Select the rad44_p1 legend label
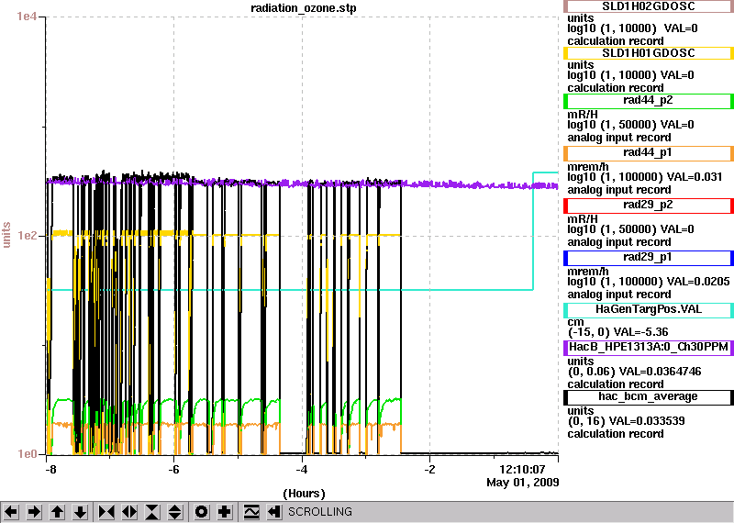This screenshot has width=734, height=523. pos(649,152)
